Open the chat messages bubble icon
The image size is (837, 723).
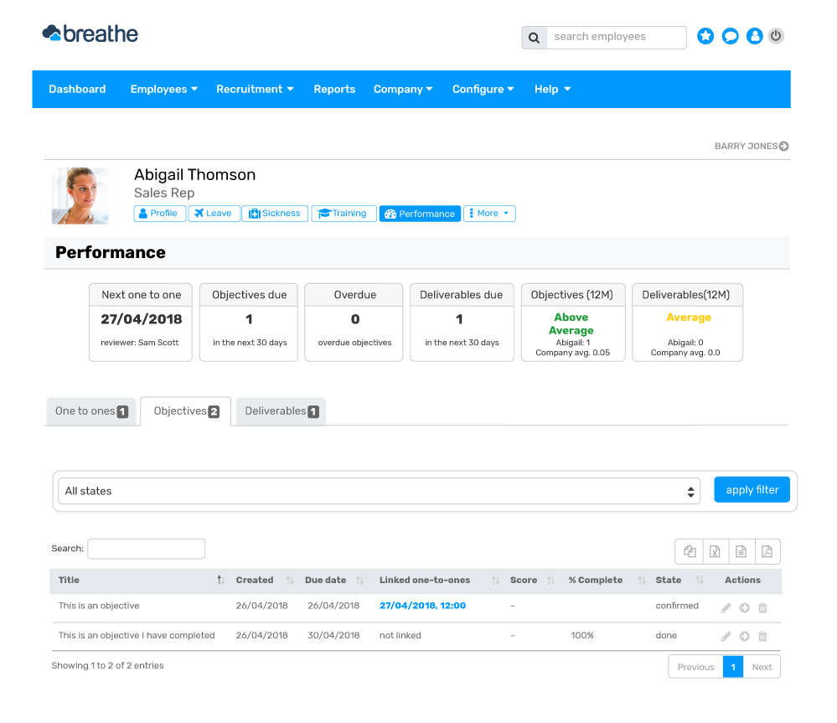click(x=731, y=36)
